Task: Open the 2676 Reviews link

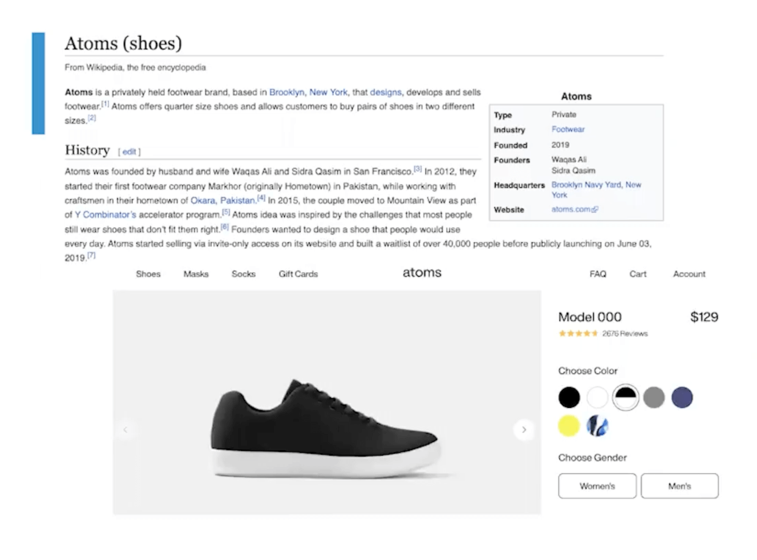Action: [x=625, y=334]
